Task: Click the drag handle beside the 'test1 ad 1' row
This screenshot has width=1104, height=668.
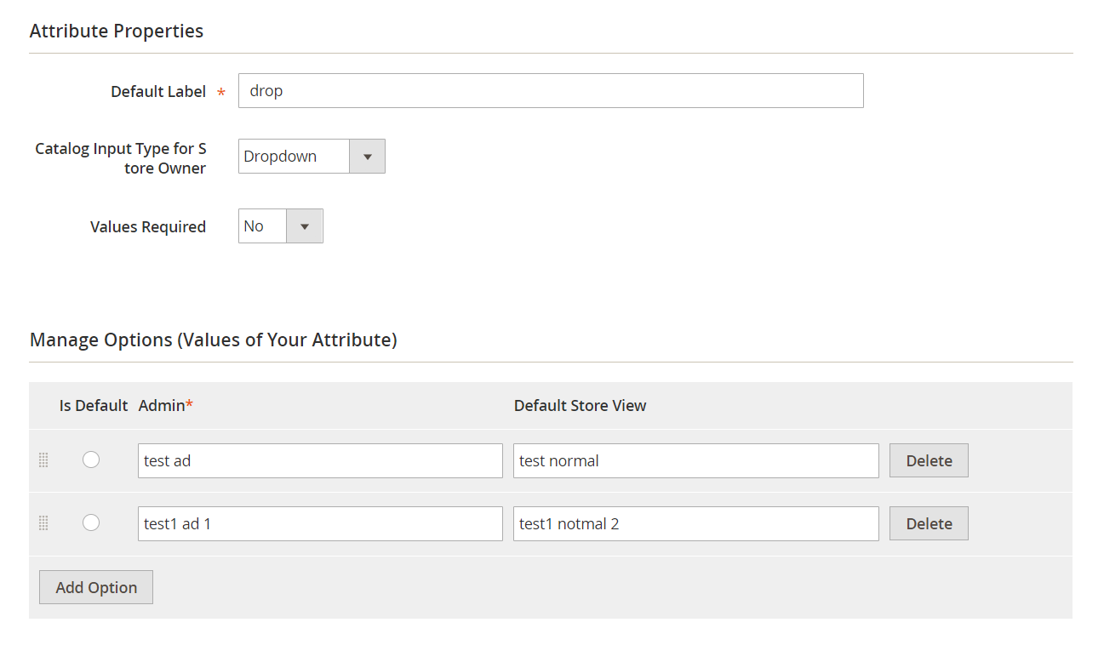Action: tap(43, 523)
